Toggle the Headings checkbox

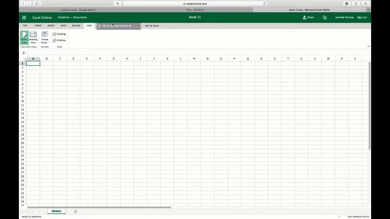coord(54,34)
